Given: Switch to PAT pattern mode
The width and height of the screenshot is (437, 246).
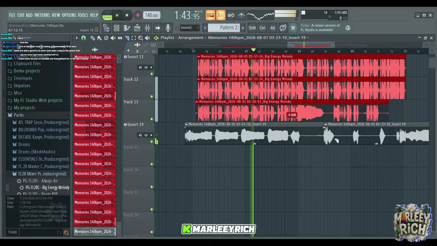Looking at the screenshot, I should click(x=107, y=13).
